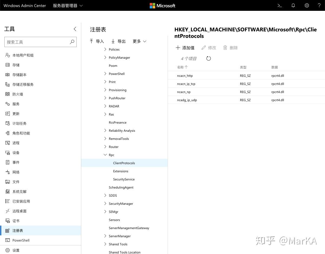Open the notifications bell

[x=293, y=5]
